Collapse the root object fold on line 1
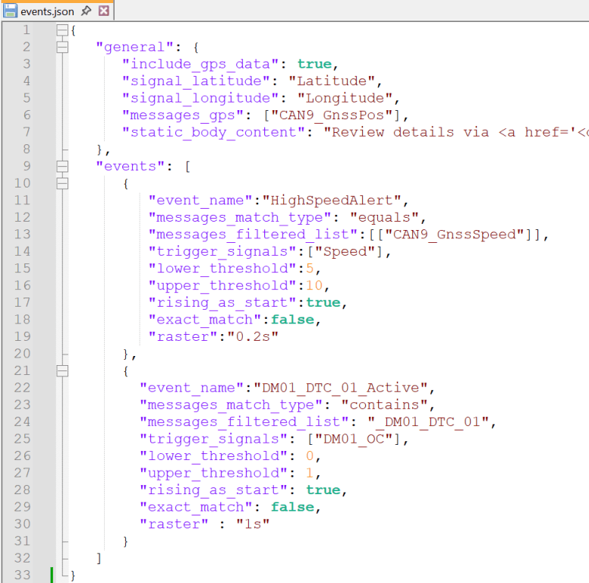 [x=62, y=30]
